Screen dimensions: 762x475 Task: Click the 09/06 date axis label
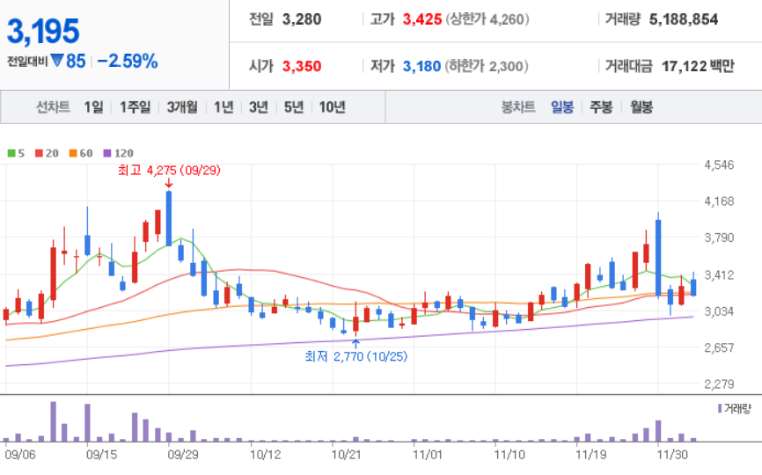pyautogui.click(x=20, y=455)
